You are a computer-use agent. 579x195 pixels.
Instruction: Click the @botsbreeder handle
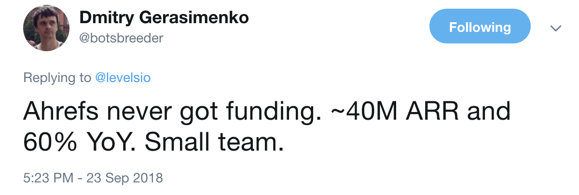(x=121, y=38)
